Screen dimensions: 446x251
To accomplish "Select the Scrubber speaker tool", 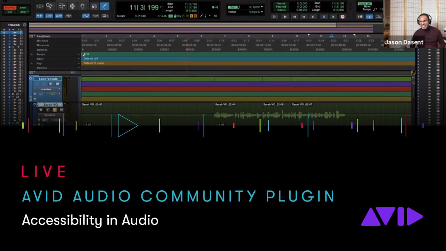I will point(94,6).
